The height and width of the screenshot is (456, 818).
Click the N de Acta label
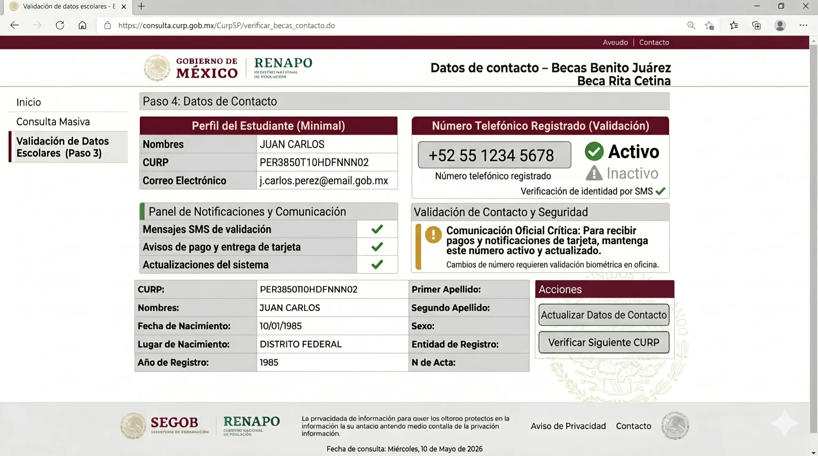tap(433, 362)
